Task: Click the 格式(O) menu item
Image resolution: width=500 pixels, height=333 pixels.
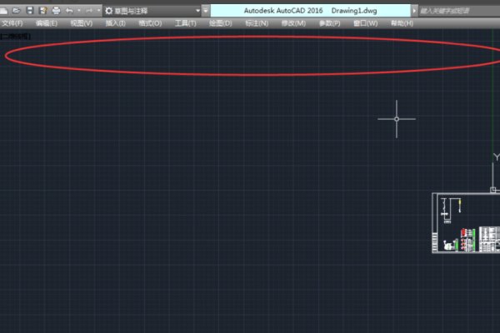Action: [150, 23]
